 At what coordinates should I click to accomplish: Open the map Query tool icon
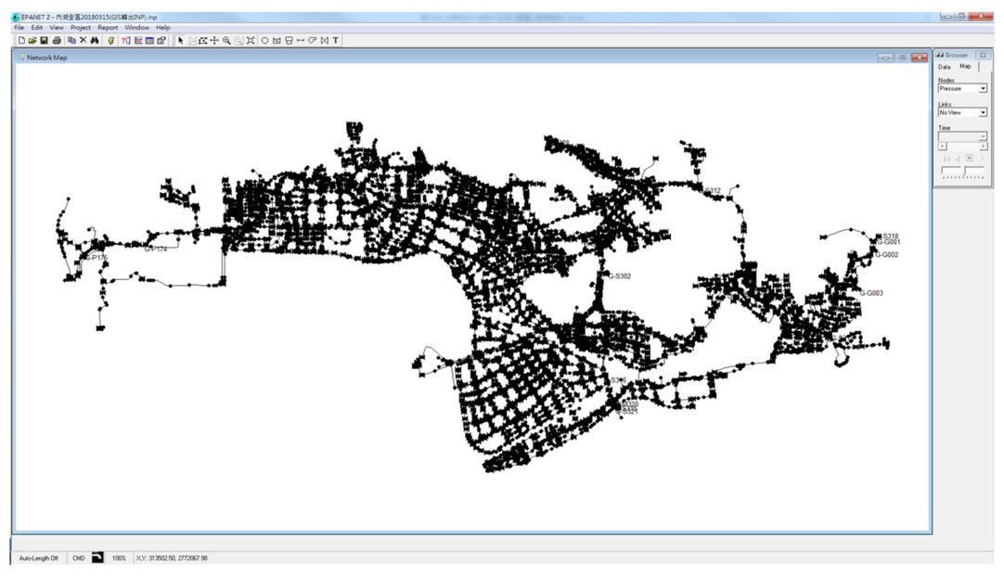125,40
